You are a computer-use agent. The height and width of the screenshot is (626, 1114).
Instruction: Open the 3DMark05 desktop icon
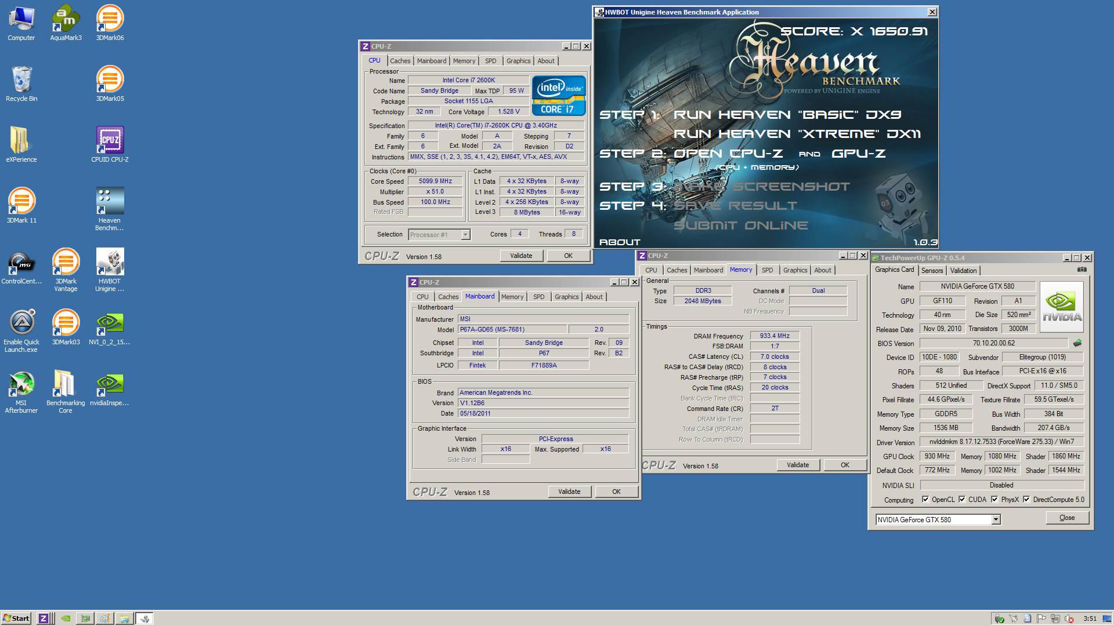point(110,84)
